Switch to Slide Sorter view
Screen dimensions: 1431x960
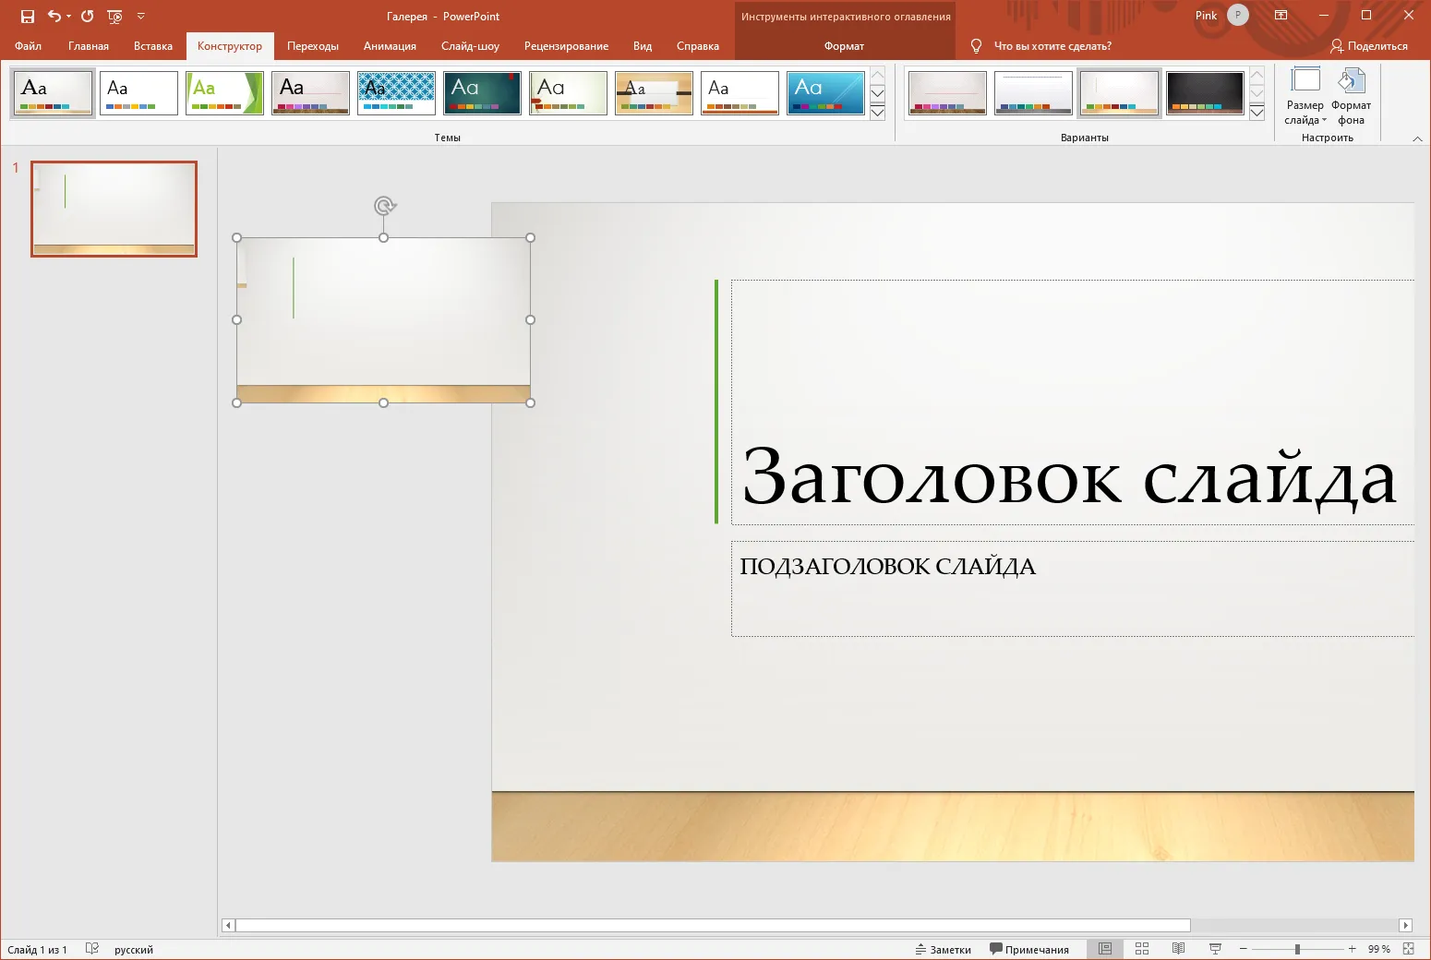coord(1142,949)
